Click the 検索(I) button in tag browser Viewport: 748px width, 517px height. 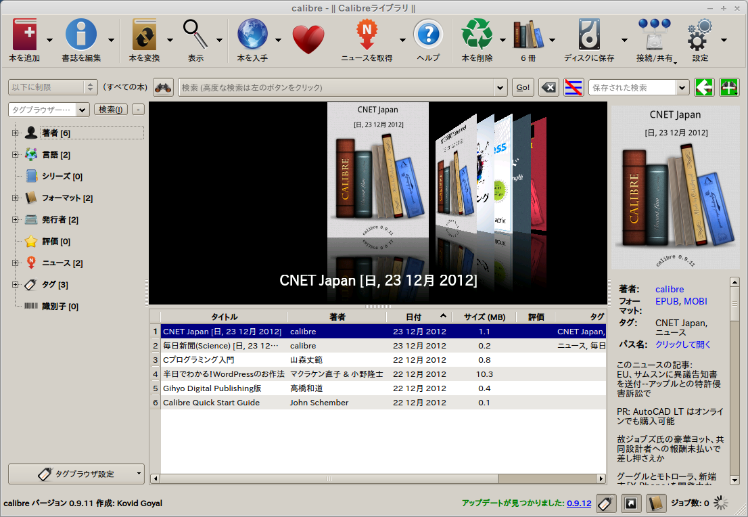pyautogui.click(x=111, y=110)
